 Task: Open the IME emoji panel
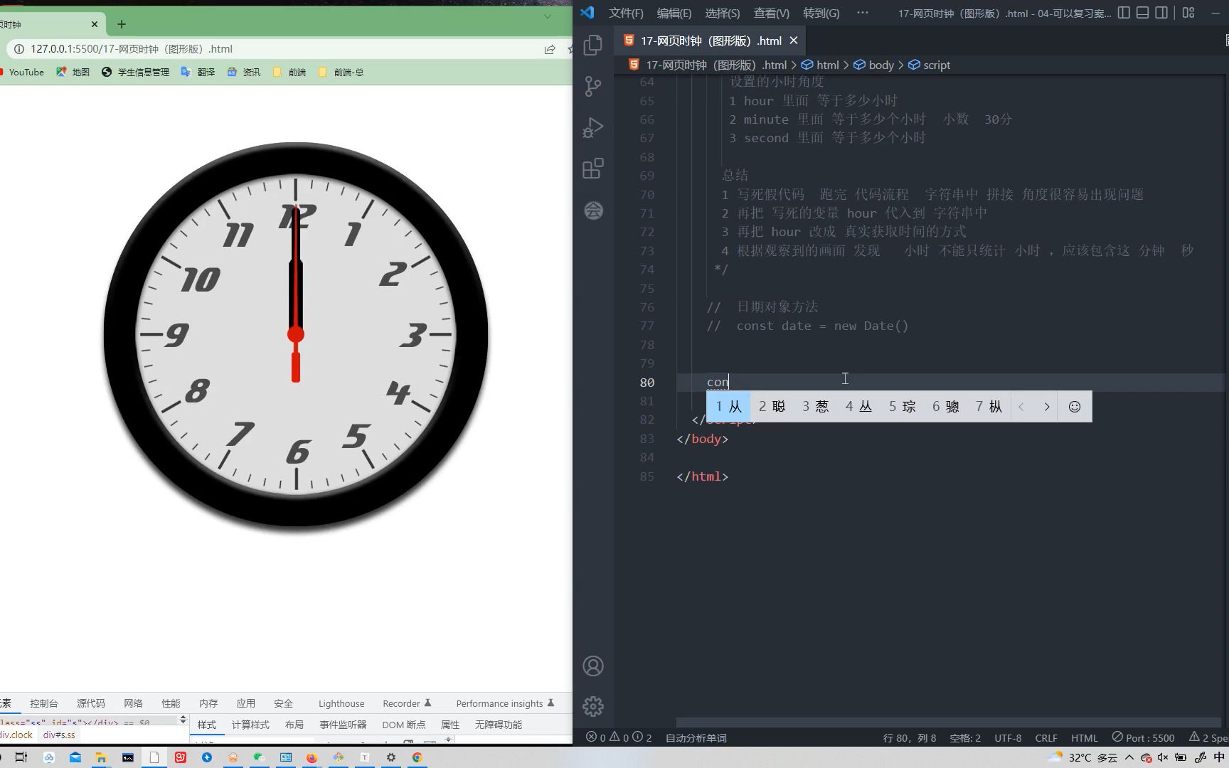[x=1075, y=407]
